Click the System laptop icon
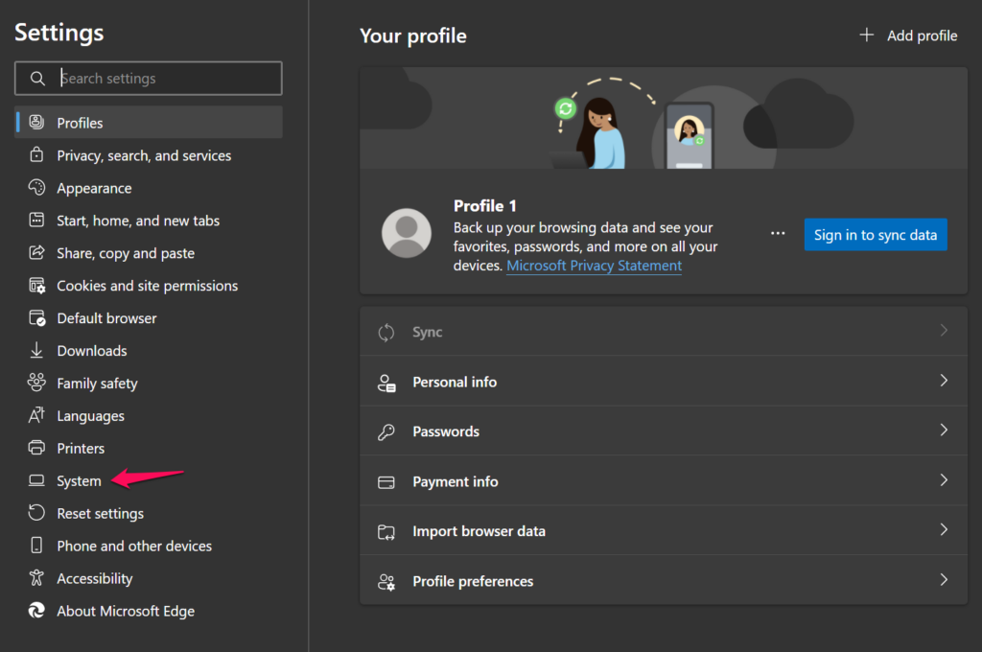This screenshot has height=652, width=982. pyautogui.click(x=37, y=480)
